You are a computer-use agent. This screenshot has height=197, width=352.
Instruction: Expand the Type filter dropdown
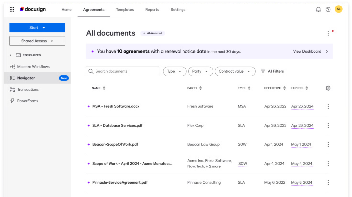pyautogui.click(x=174, y=71)
